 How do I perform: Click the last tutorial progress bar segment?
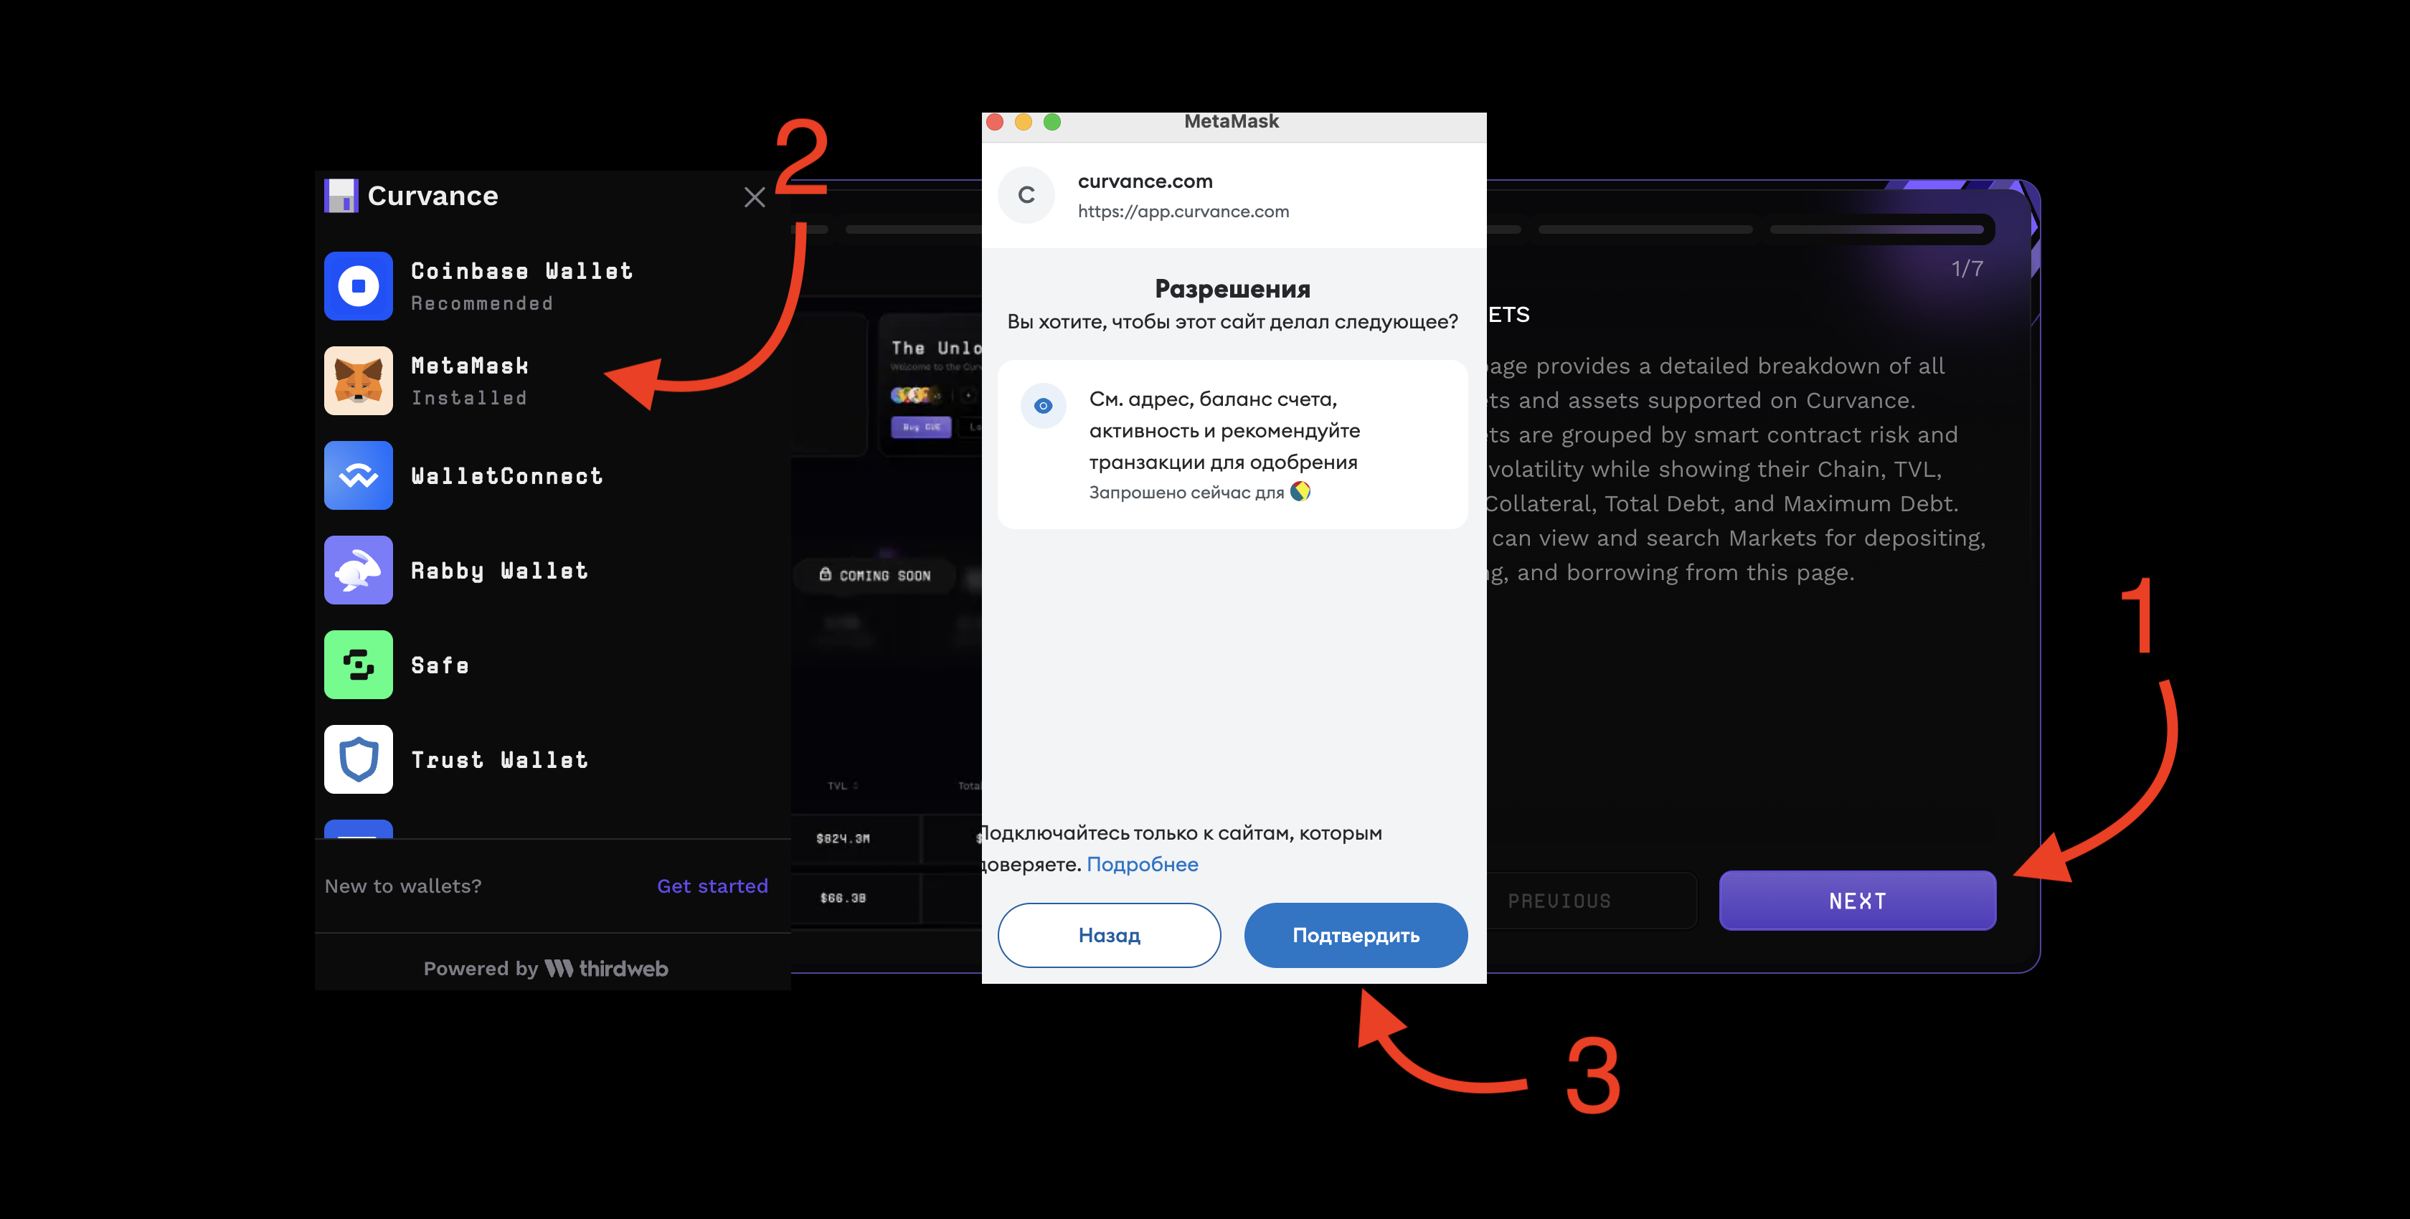(x=1877, y=229)
